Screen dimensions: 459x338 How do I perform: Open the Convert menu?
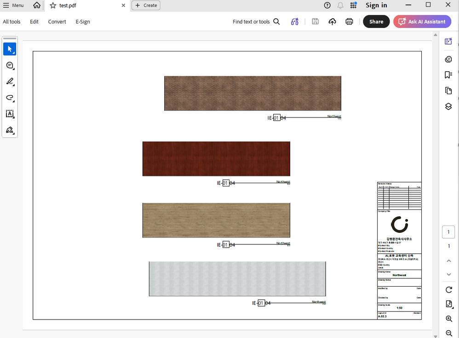click(57, 22)
